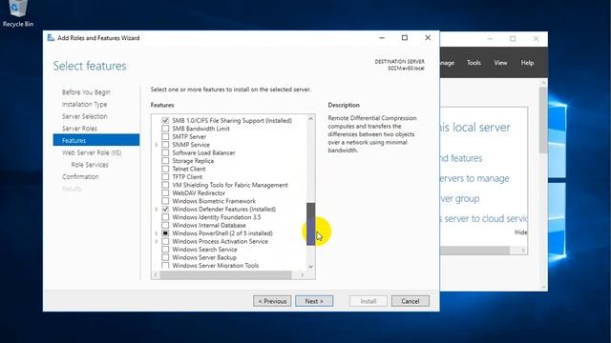Select the Features step
Screen dimensions: 611x343
pos(96,140)
